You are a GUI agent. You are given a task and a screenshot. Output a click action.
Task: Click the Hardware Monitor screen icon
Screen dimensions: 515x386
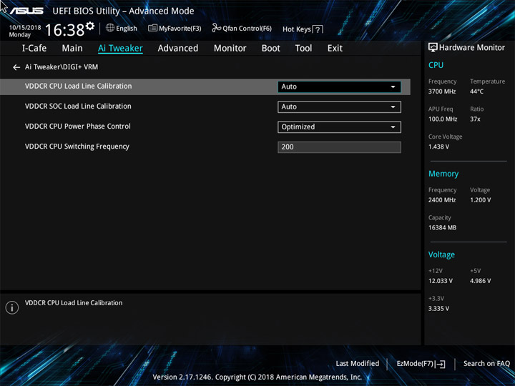(x=433, y=47)
